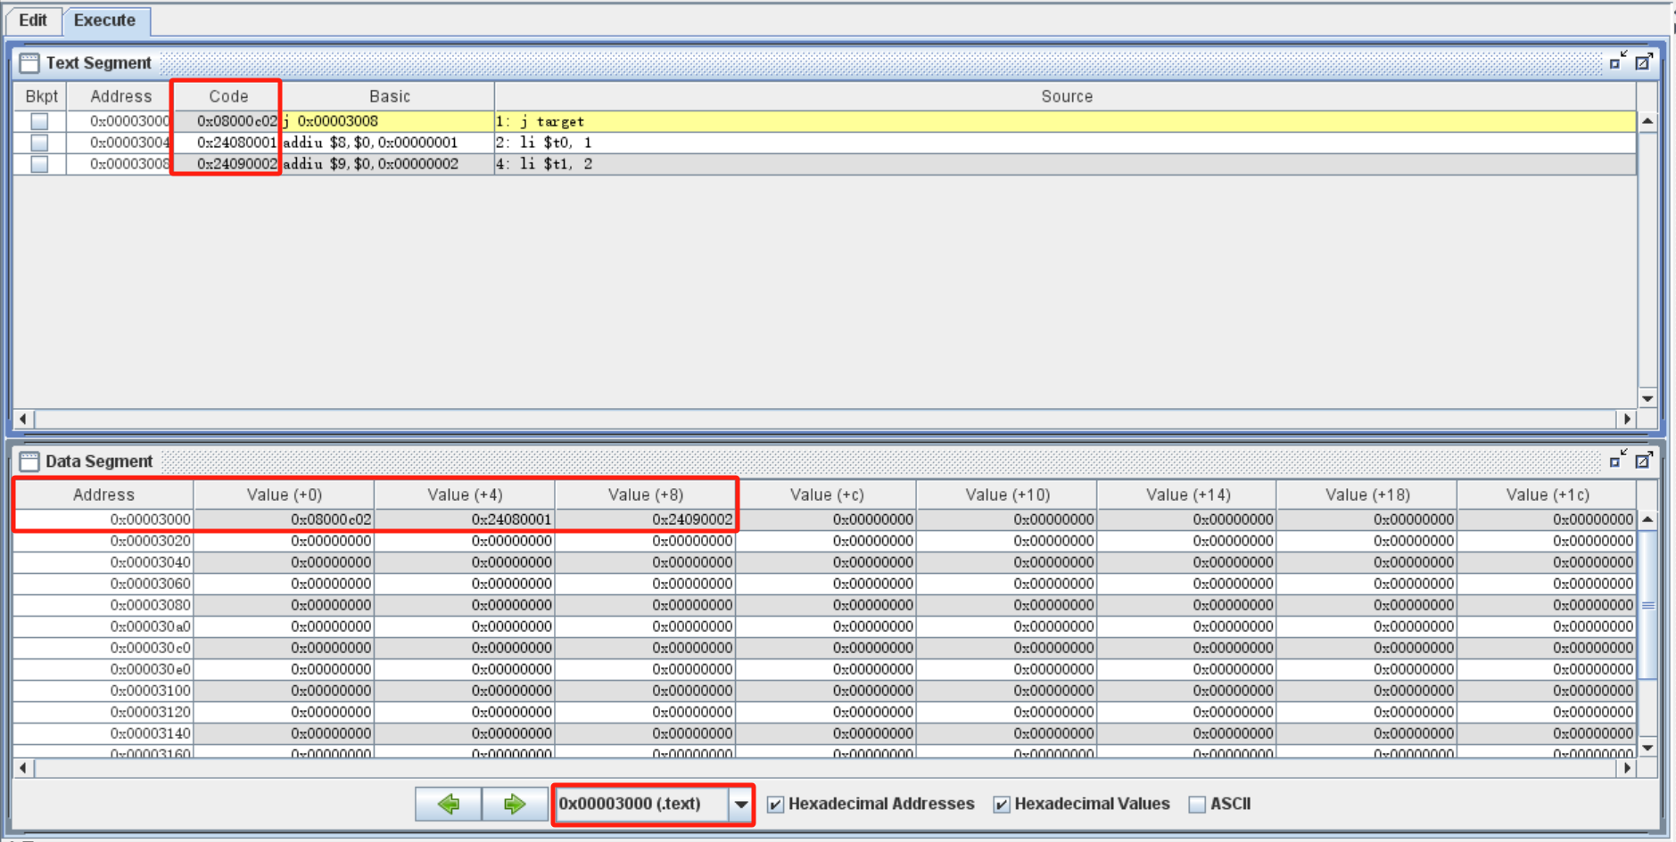Select the Execute tab

click(104, 20)
